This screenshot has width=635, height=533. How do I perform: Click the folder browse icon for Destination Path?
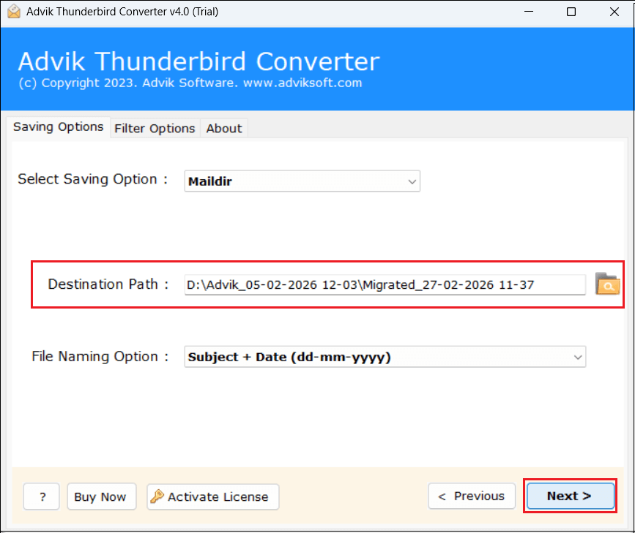click(608, 285)
